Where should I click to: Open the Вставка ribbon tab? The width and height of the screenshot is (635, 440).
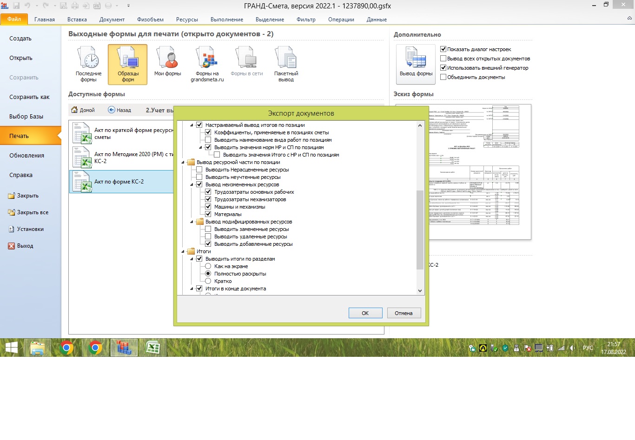(77, 20)
